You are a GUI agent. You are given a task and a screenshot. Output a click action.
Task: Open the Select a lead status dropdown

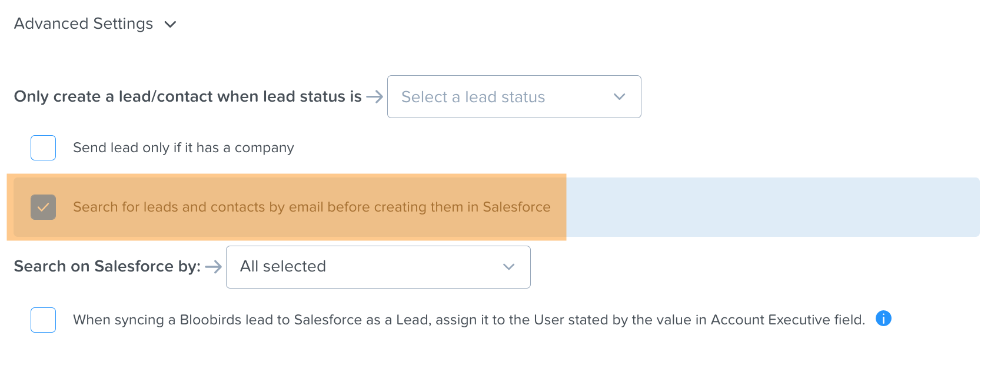coord(514,96)
